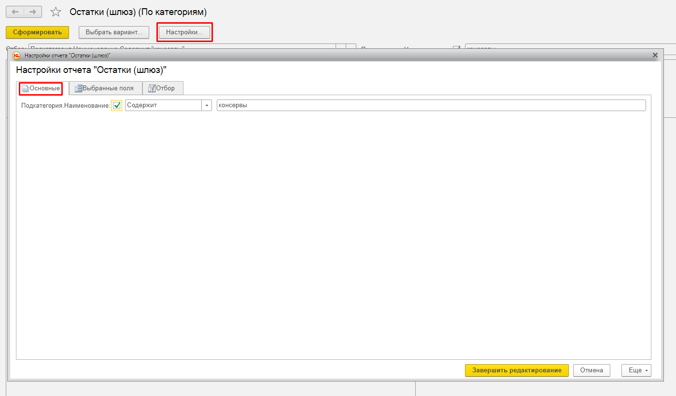
Task: Switch to the Основные tab
Action: pyautogui.click(x=41, y=88)
